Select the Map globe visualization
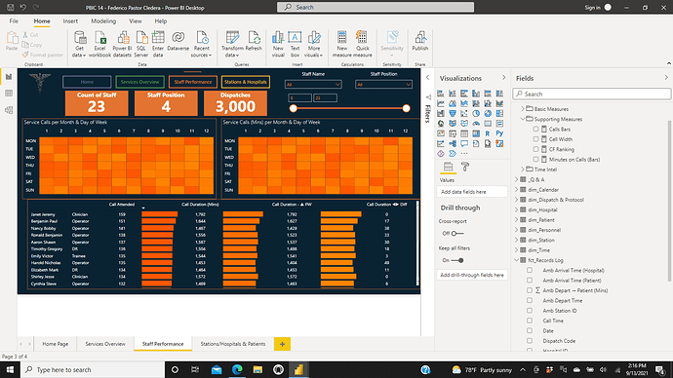Screen dimensions: 673x378 (x=441, y=124)
